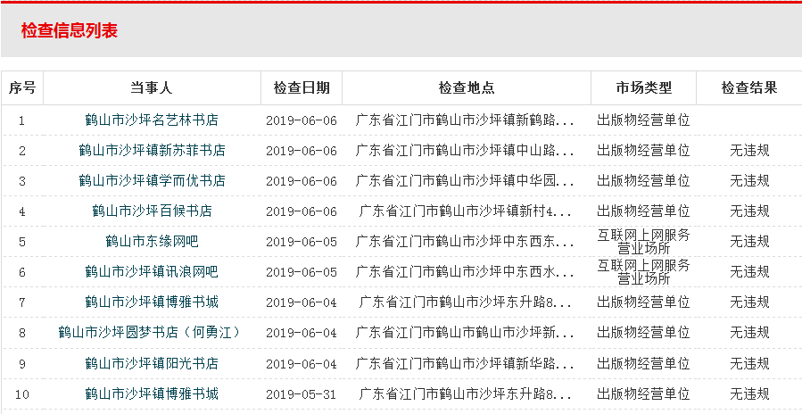Click the 鹤山市沙坪镇学而优书店 link
The width and height of the screenshot is (802, 414).
[152, 180]
